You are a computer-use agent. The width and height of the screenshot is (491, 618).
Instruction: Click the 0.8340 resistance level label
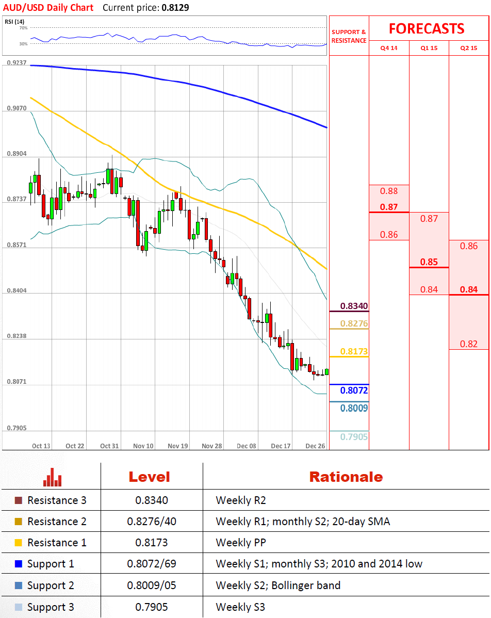point(354,306)
